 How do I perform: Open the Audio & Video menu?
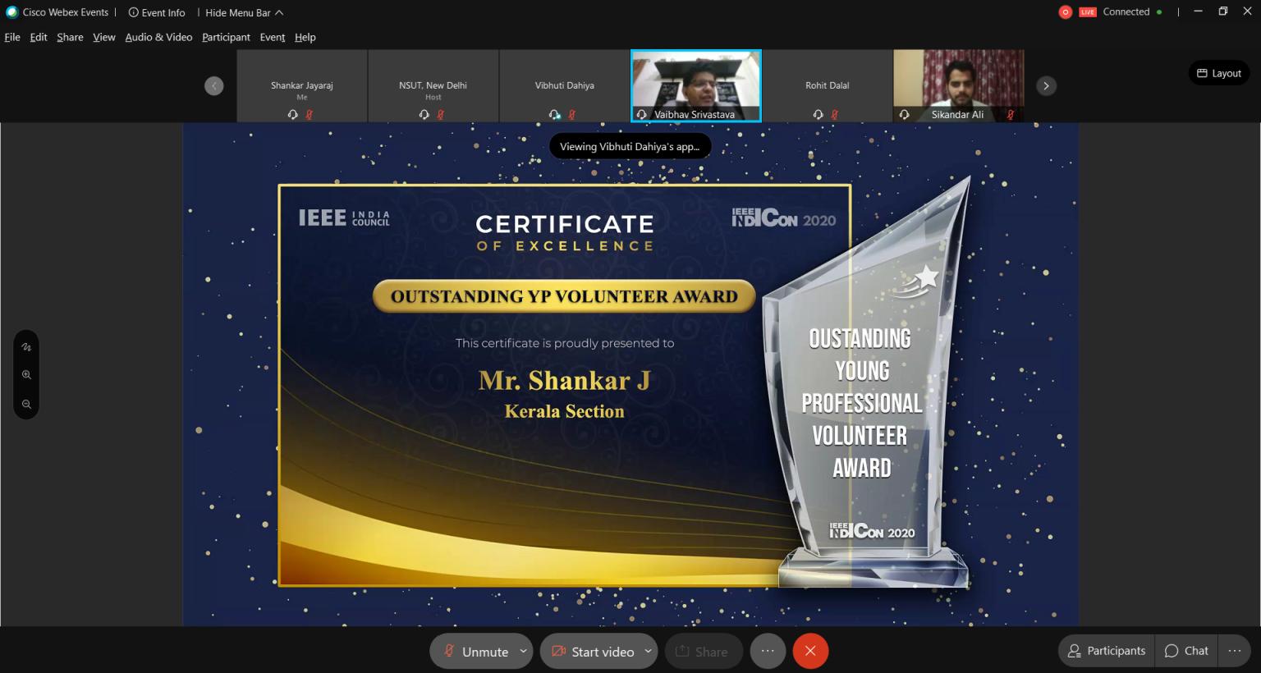[x=158, y=37]
